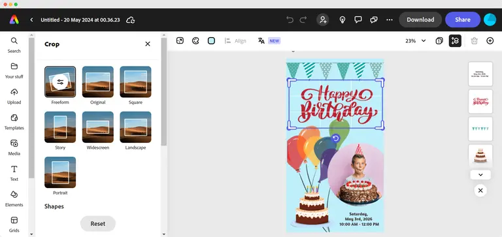Click the top-left crop corner handle
The width and height of the screenshot is (502, 237).
click(x=290, y=82)
